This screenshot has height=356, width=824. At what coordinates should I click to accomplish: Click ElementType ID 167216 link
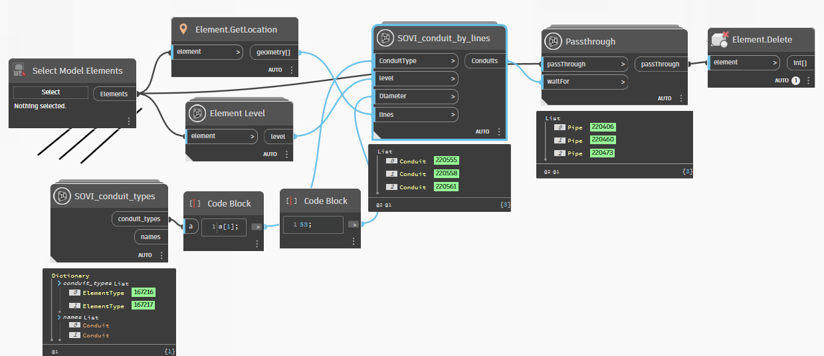144,292
